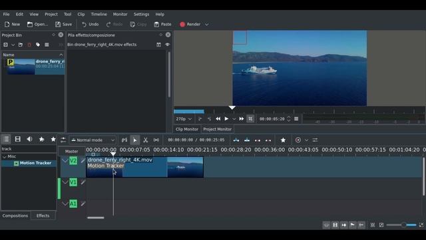The width and height of the screenshot is (426, 240).
Task: Click the Undo button
Action: tap(91, 24)
